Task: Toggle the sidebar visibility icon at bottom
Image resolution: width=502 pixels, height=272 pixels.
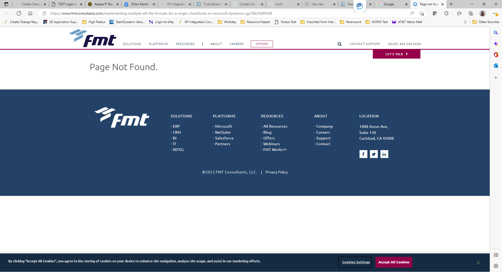Action: click(x=496, y=255)
